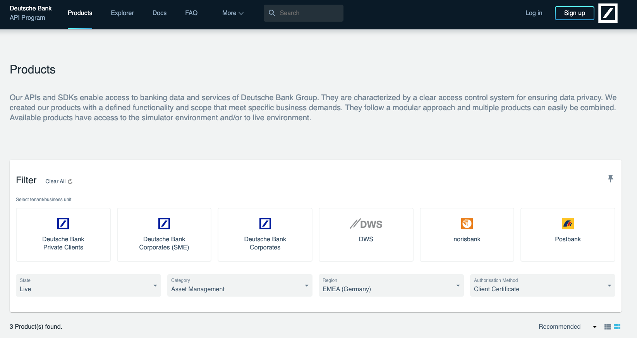The width and height of the screenshot is (637, 338).
Task: Expand the More menu in navbar
Action: [233, 13]
